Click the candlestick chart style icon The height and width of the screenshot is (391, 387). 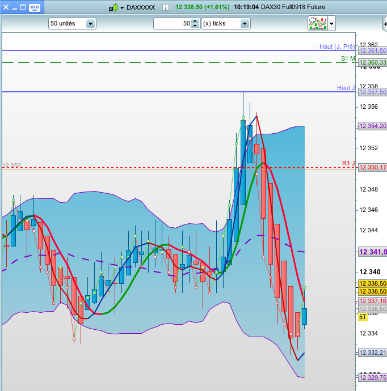tap(113, 7)
